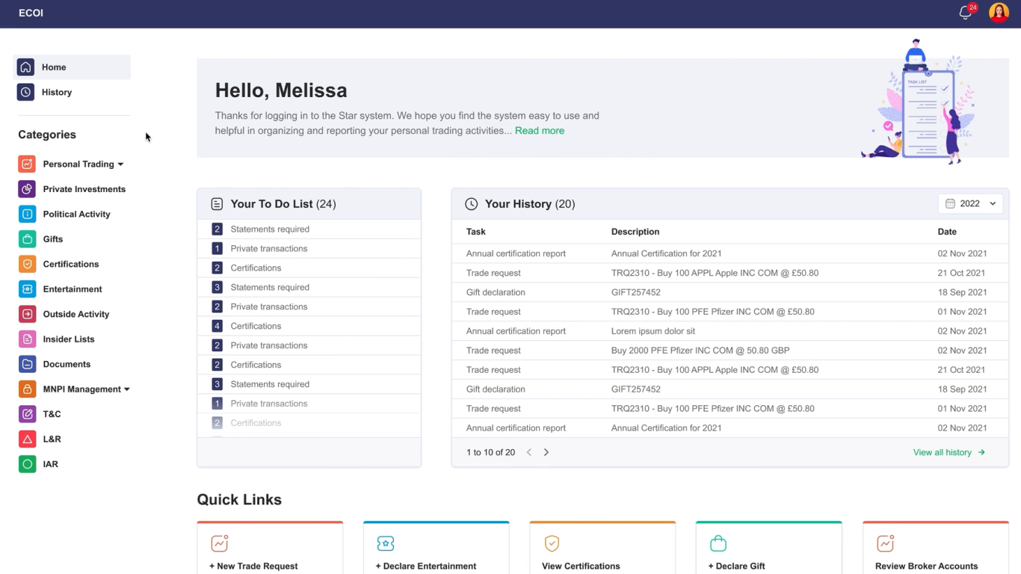
Task: Click the user profile avatar
Action: (999, 13)
